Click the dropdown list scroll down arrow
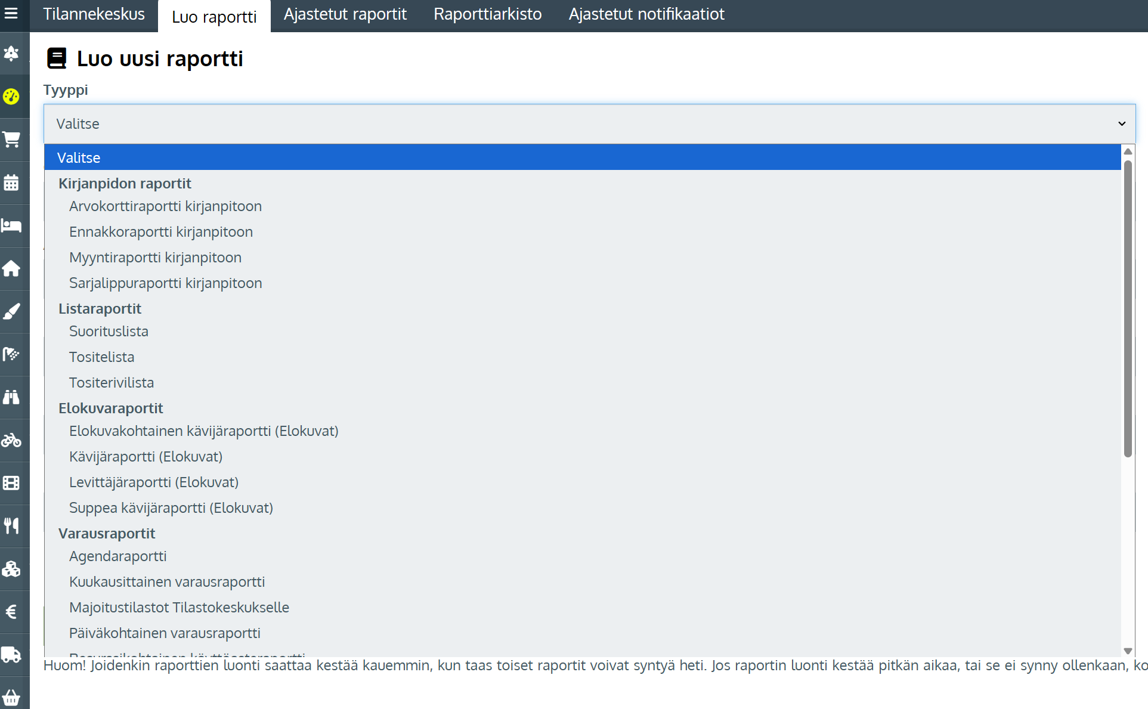The width and height of the screenshot is (1148, 709). pyautogui.click(x=1128, y=651)
